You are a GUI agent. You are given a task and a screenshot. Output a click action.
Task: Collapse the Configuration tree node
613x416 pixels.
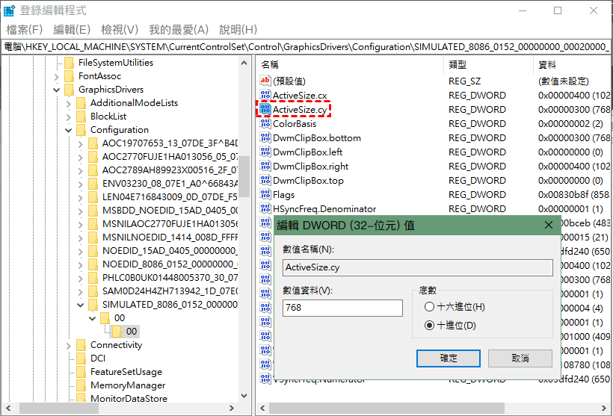coord(69,130)
